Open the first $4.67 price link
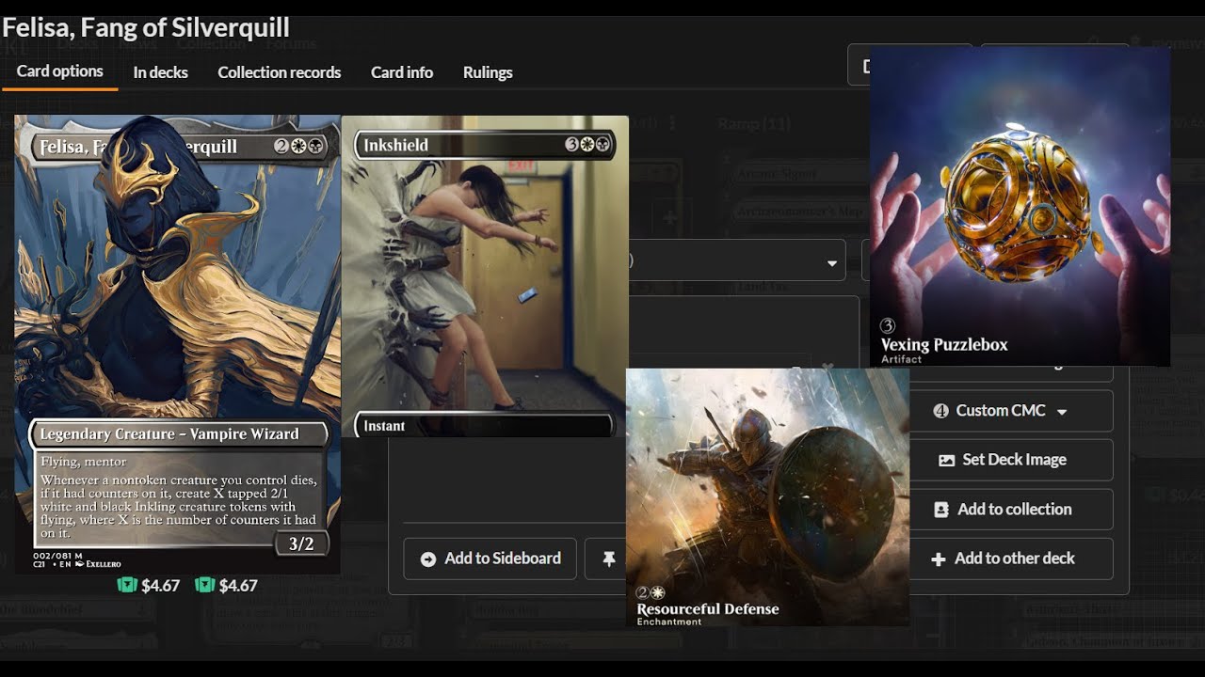Viewport: 1205px width, 677px height. coord(148,585)
